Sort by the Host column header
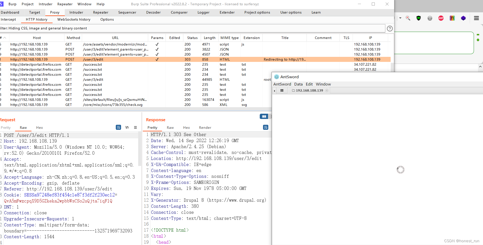483x245 pixels. coord(37,38)
